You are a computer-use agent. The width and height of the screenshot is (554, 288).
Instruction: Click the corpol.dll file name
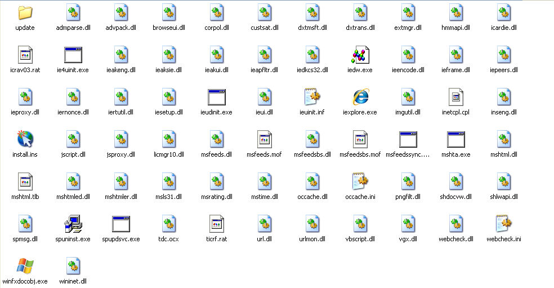[x=217, y=28]
